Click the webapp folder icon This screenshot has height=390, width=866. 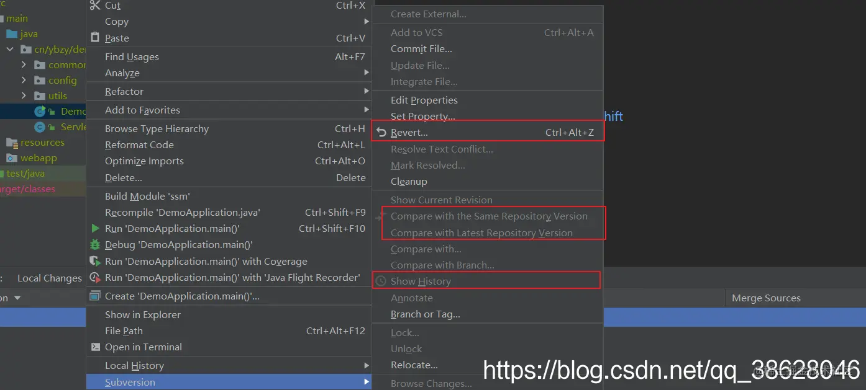[12, 158]
